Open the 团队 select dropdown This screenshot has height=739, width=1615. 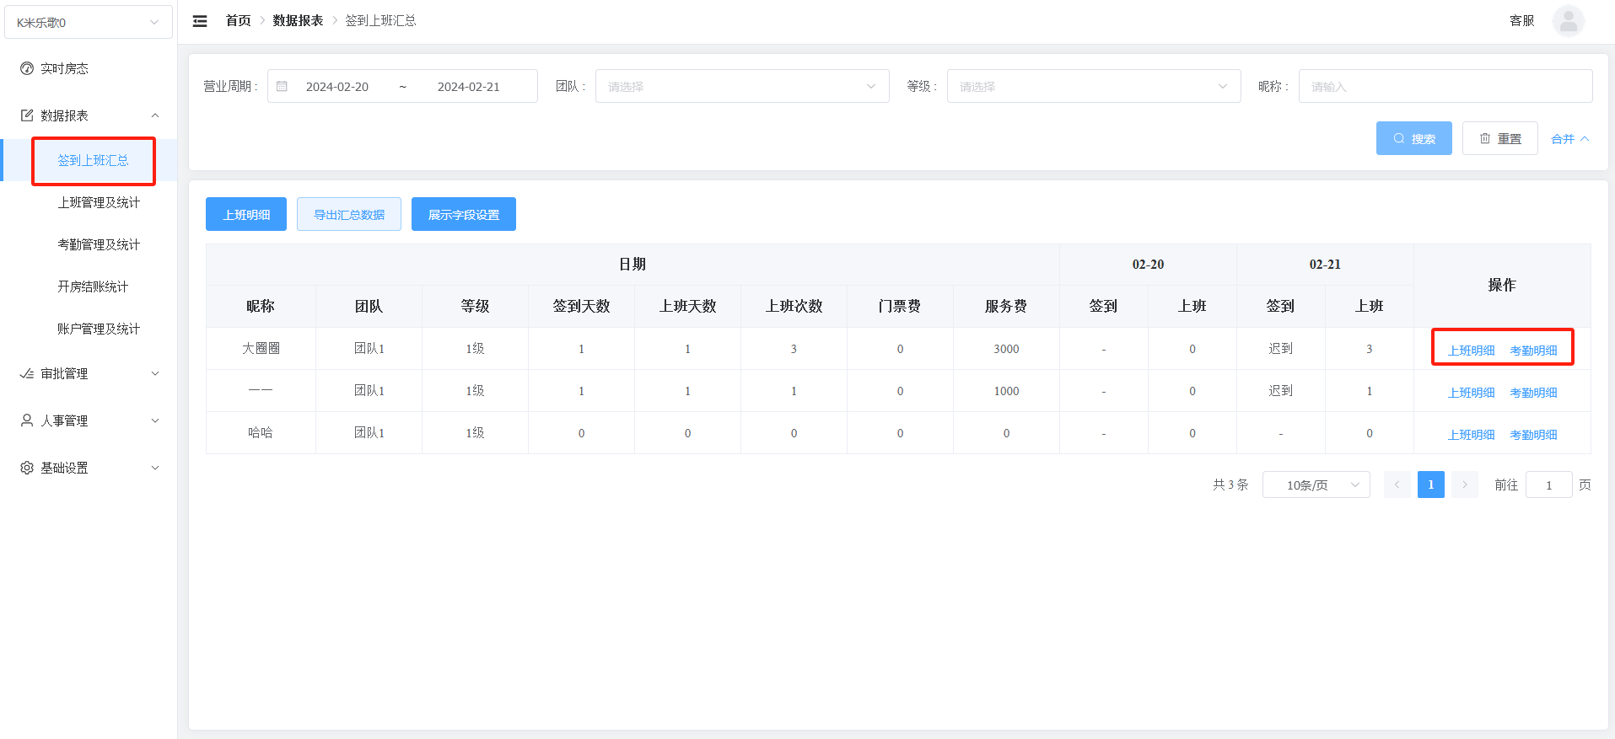742,86
